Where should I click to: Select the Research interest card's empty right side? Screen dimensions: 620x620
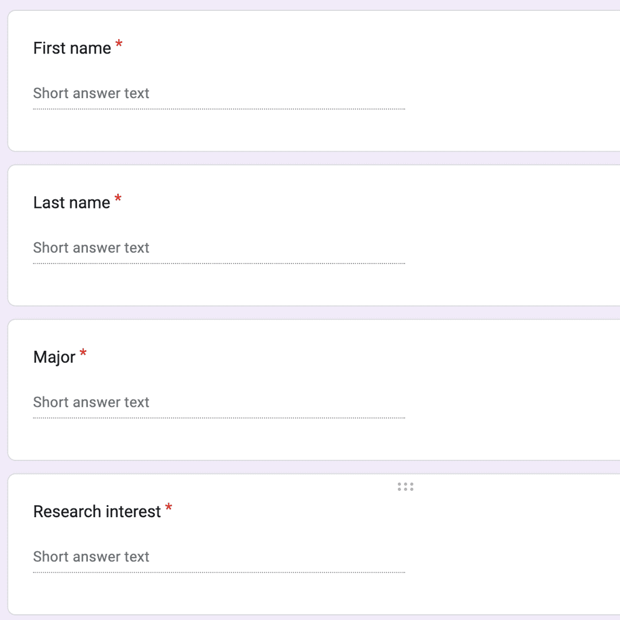(x=517, y=545)
